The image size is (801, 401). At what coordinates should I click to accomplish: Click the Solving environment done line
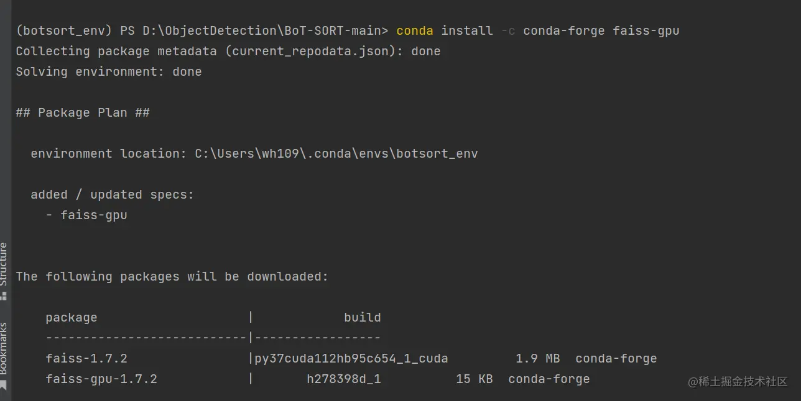109,71
